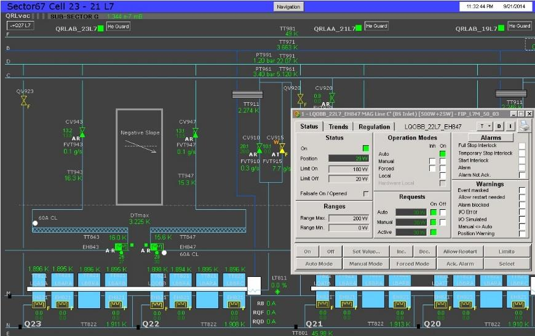Screen dimensions: 535x336
Task: Toggle Manual mode Inh checkbox
Action: tap(432, 161)
